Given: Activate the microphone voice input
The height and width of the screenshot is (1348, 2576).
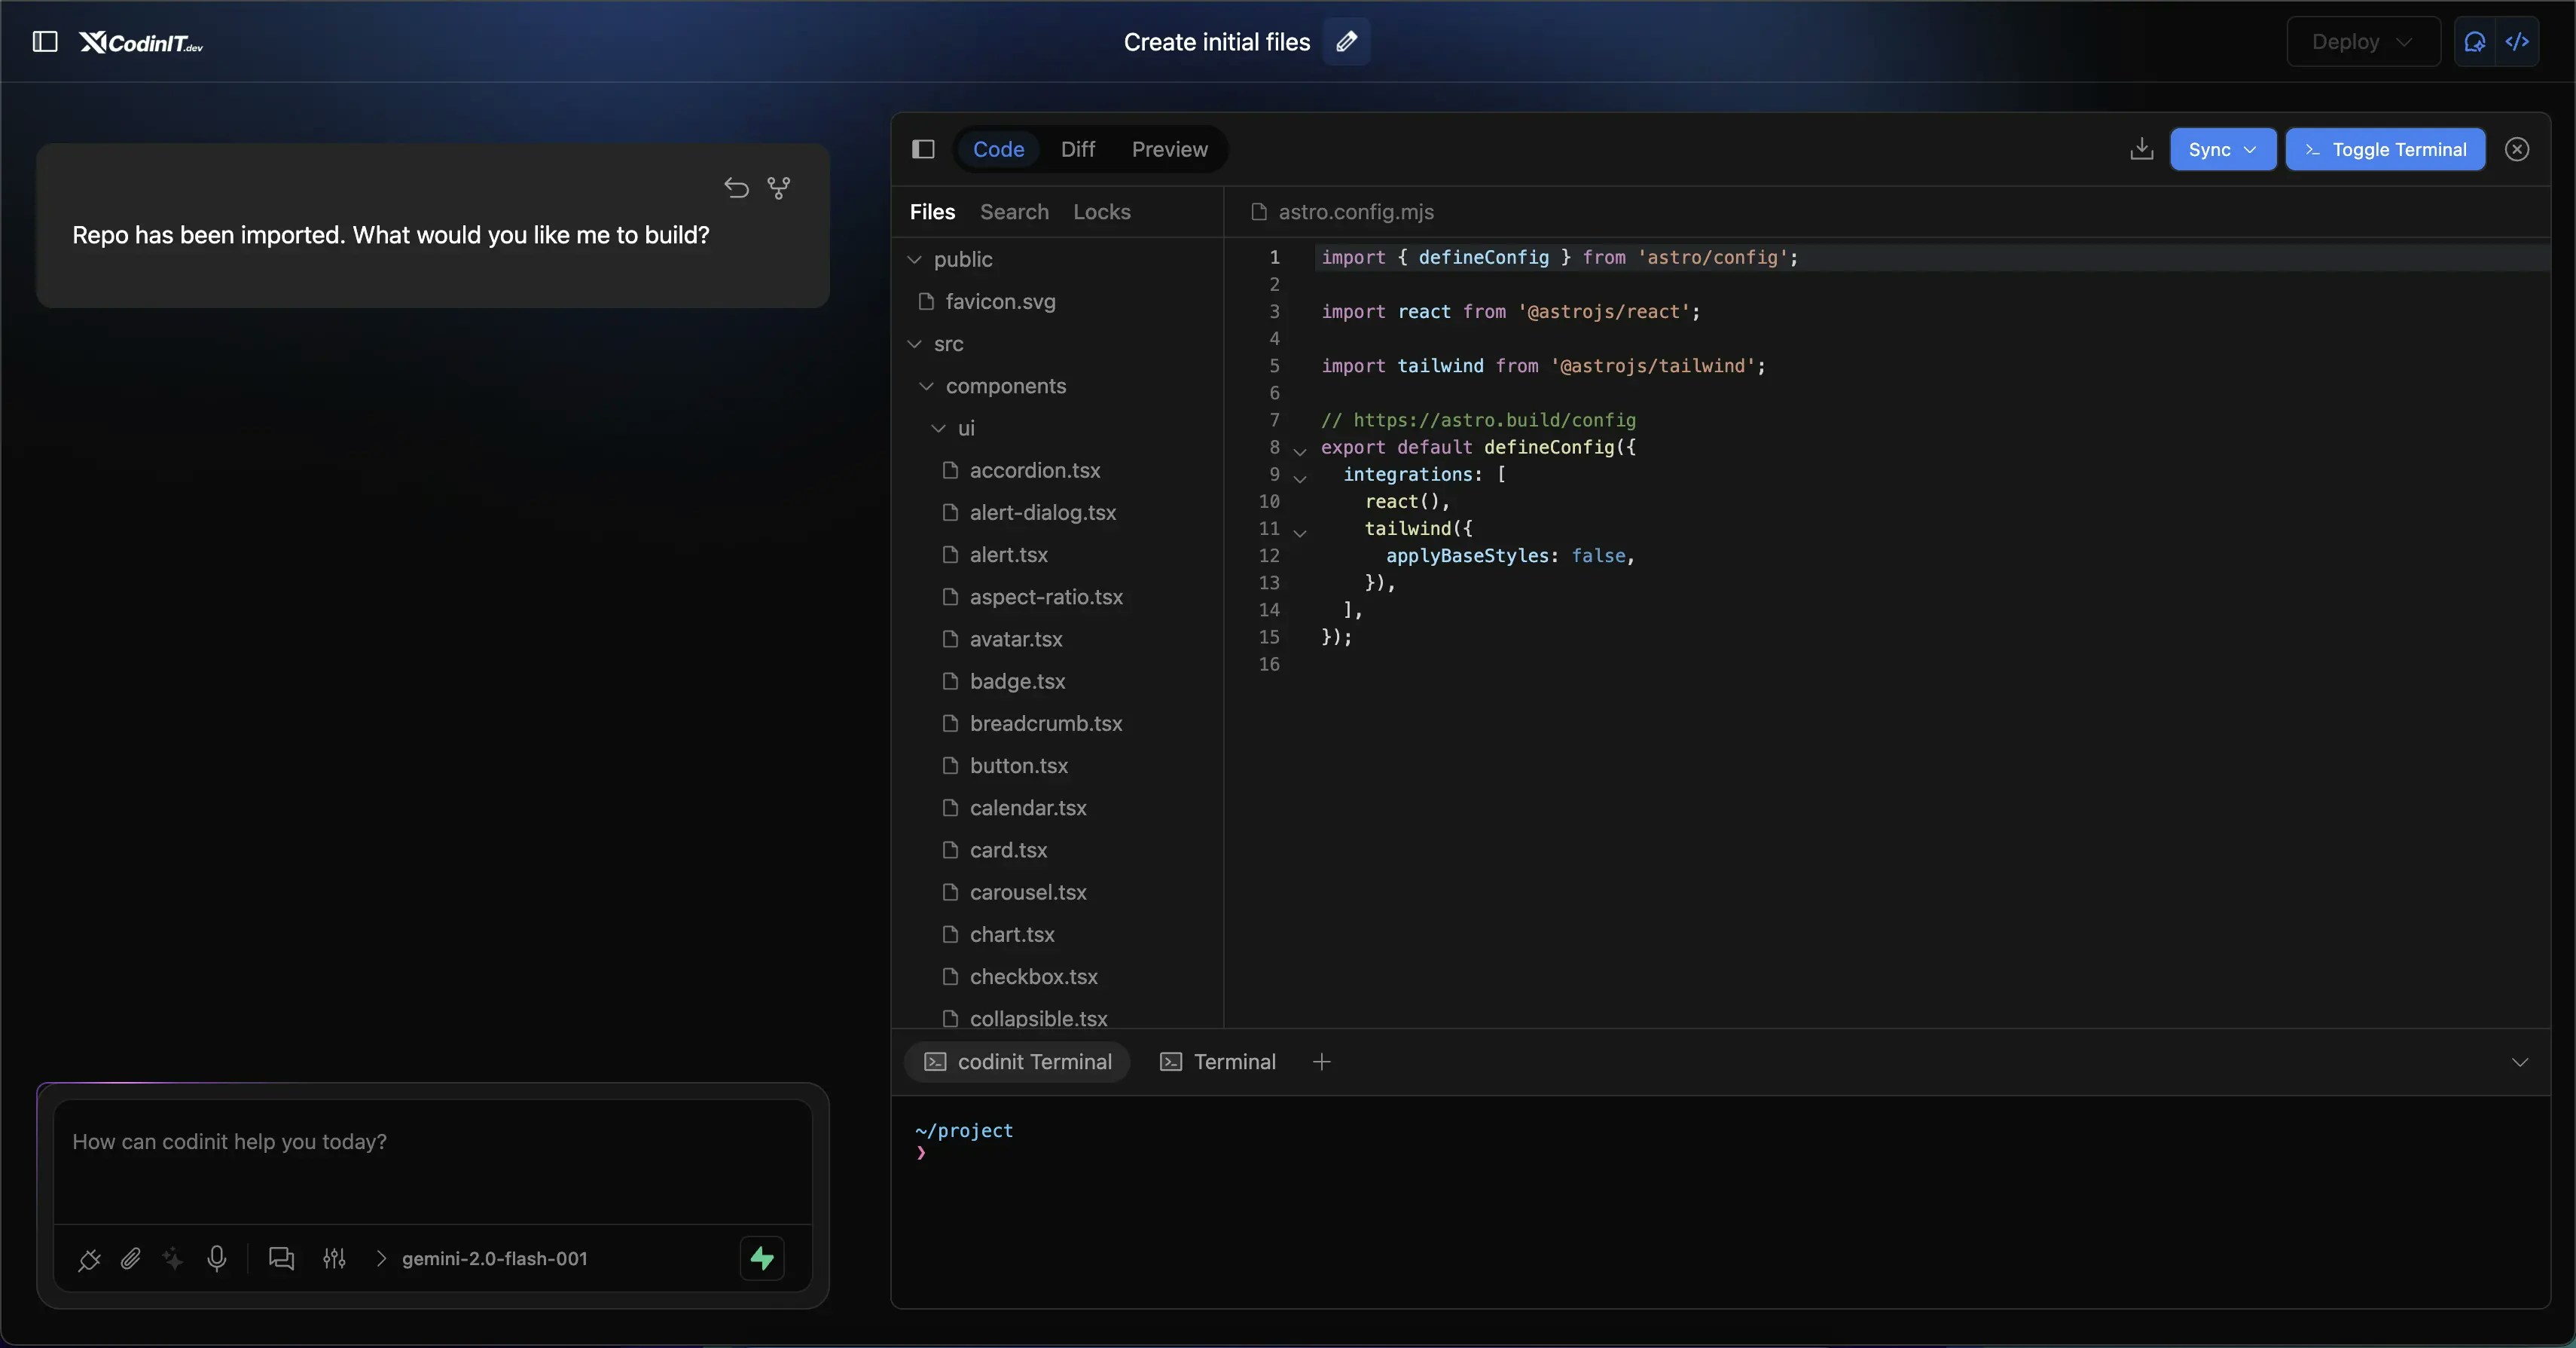Looking at the screenshot, I should point(218,1260).
